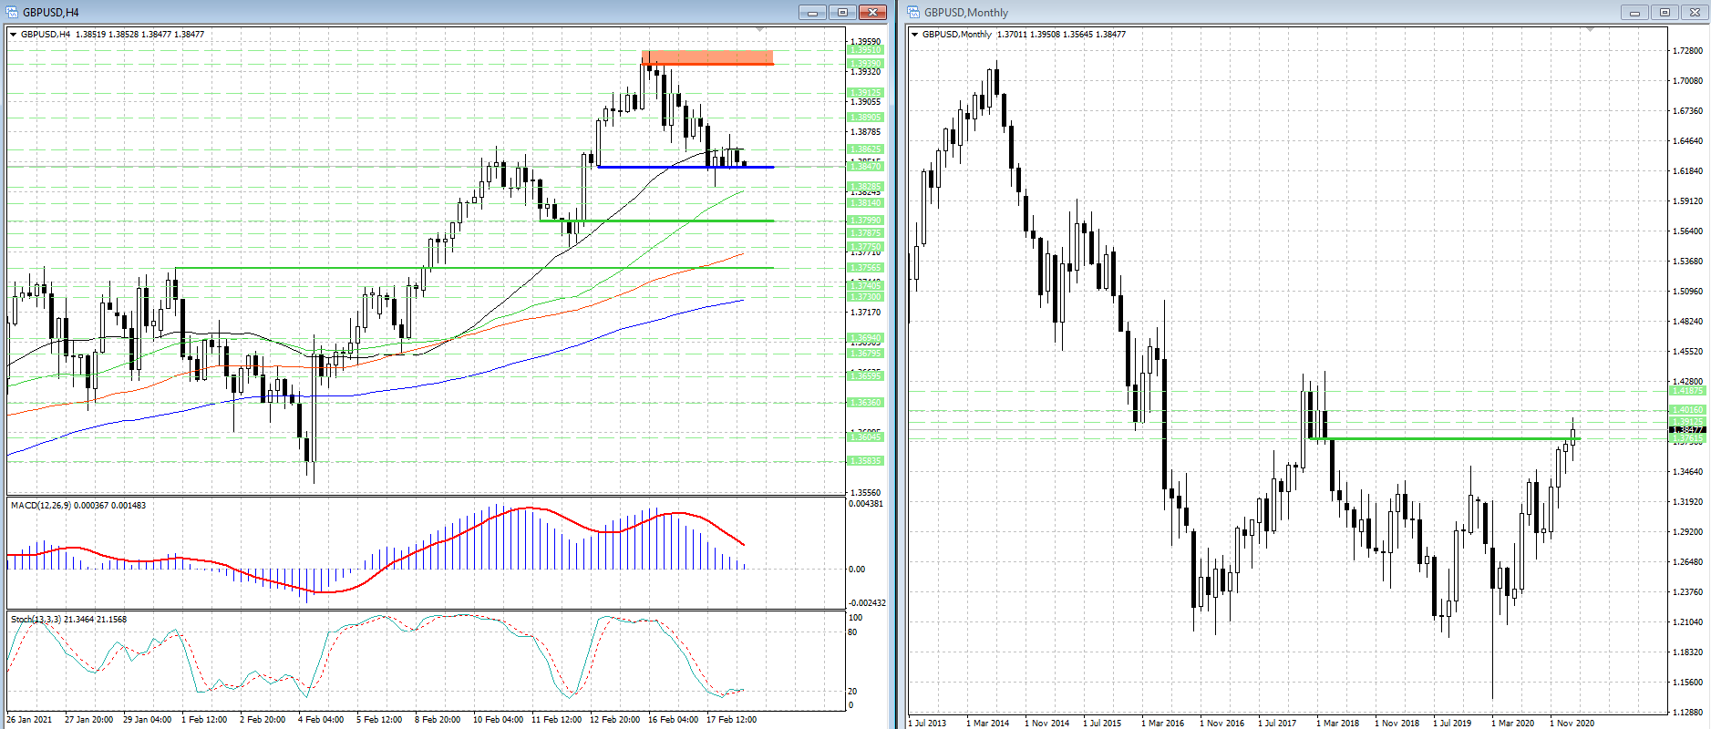Close the GBPUSD,H4 chart window
The width and height of the screenshot is (1711, 729).
(872, 12)
